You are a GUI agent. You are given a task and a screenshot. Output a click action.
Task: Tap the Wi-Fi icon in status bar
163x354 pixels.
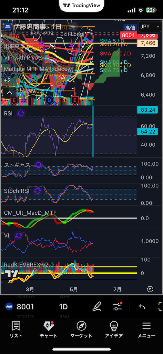pyautogui.click(x=141, y=10)
